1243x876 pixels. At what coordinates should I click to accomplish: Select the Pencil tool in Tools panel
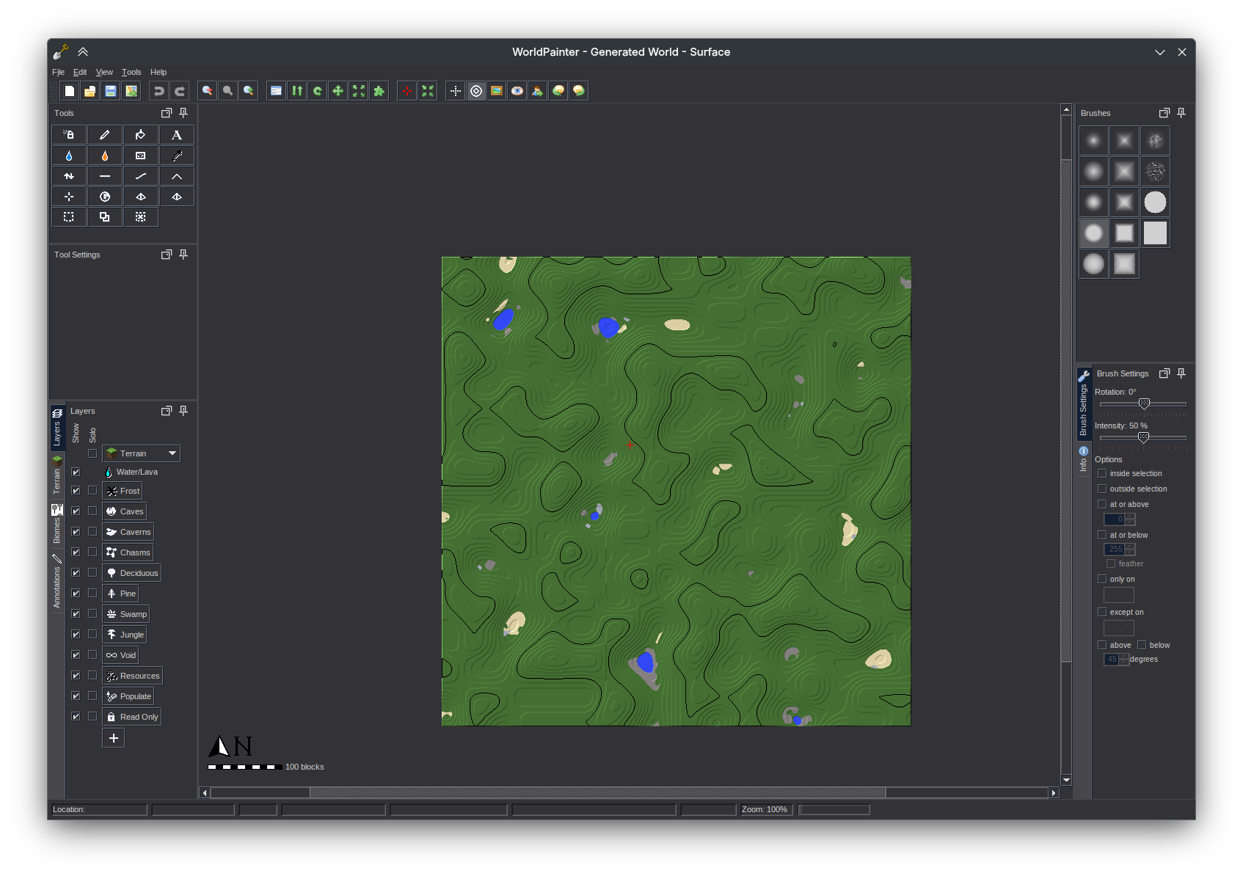(105, 135)
